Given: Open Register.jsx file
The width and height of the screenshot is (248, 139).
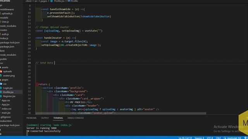Looking at the screenshot, I should (x=9, y=96).
